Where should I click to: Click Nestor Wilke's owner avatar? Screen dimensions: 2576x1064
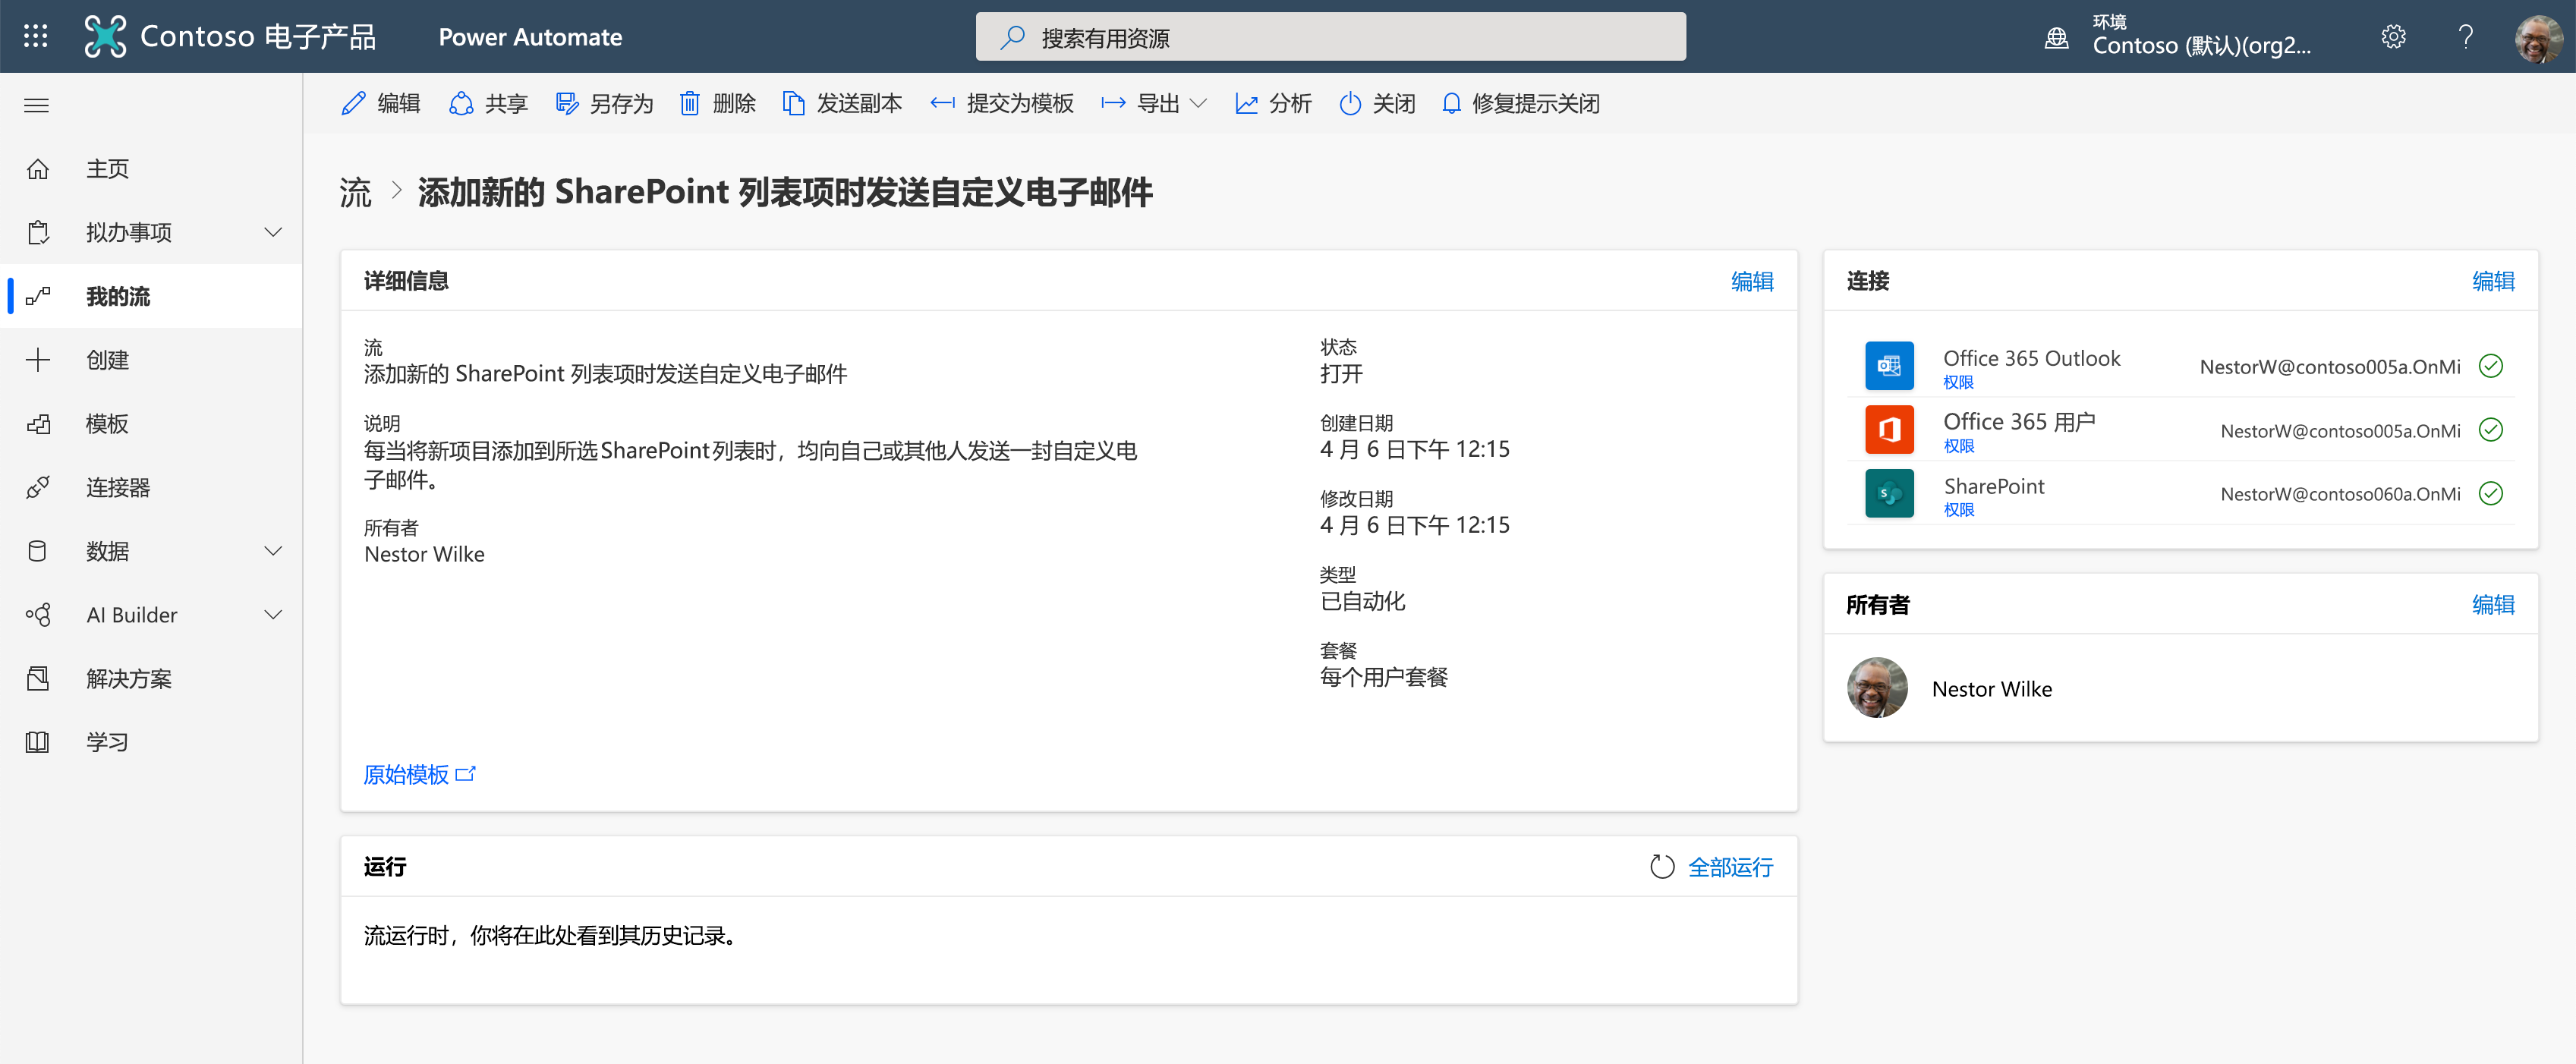pyautogui.click(x=1876, y=688)
